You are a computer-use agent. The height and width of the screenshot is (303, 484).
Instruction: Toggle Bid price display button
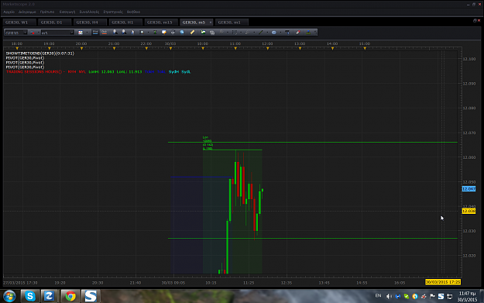click(95, 33)
